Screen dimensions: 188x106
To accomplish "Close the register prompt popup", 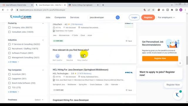I will [180, 63].
